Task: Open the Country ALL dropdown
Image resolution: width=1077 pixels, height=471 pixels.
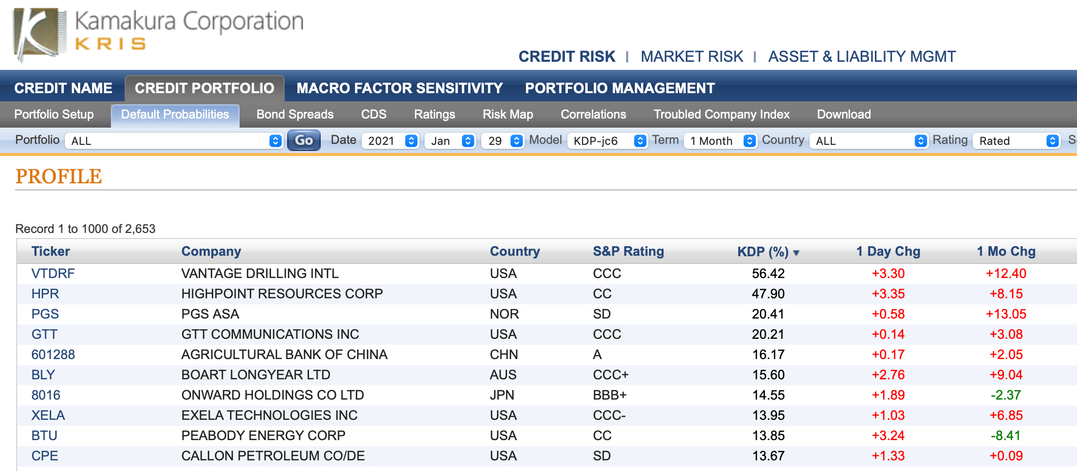Action: [868, 141]
